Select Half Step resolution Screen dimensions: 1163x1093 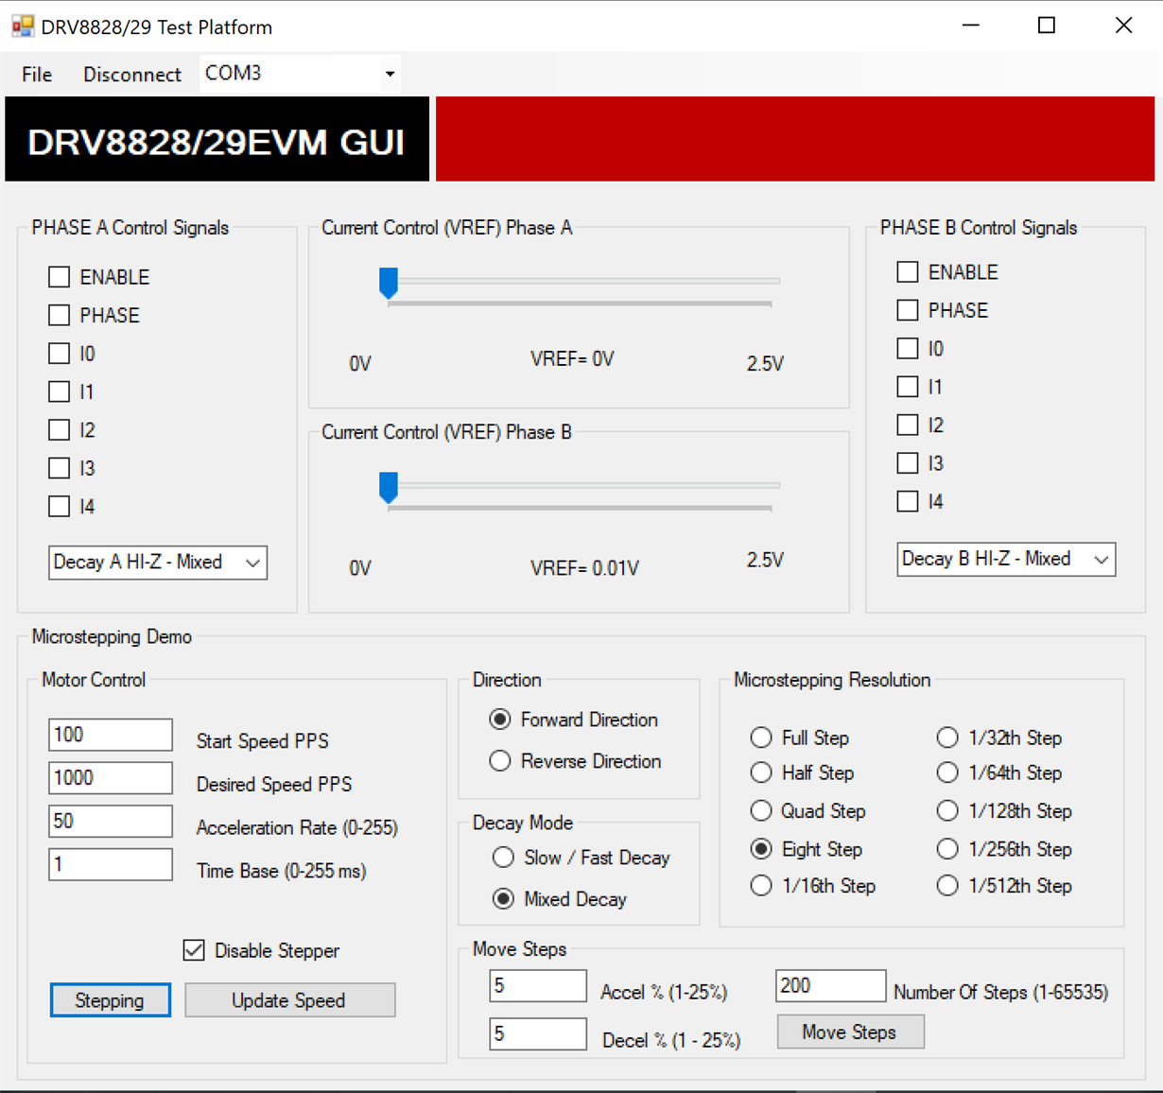(x=761, y=772)
